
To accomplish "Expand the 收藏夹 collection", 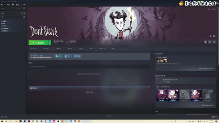I will [1, 21].
